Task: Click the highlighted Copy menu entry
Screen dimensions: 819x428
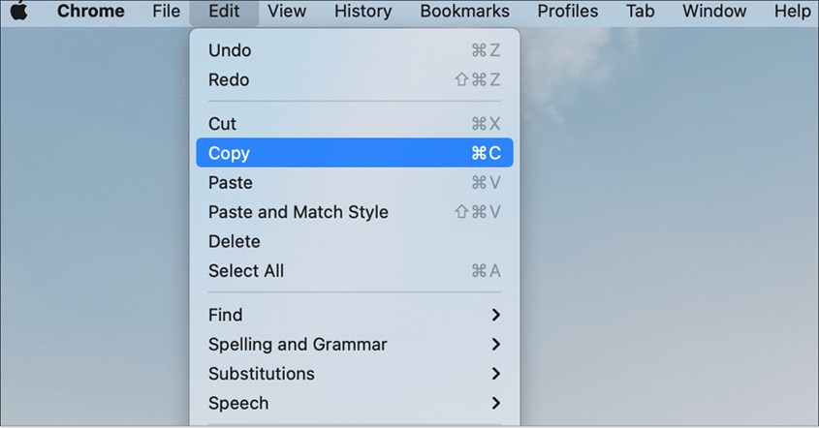Action: pos(355,152)
